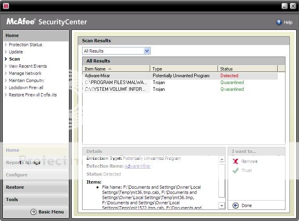Click the Help text link
The width and height of the screenshot is (299, 221).
point(288,22)
